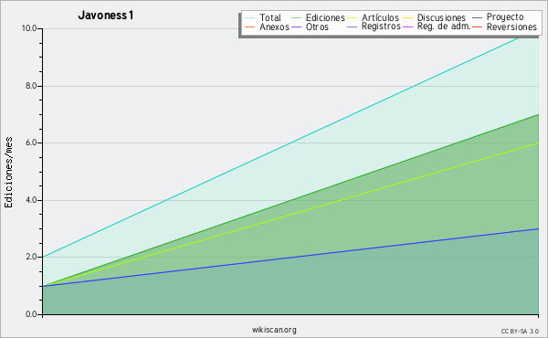
Task: Click the 8.0 y-axis value
Action: click(31, 86)
